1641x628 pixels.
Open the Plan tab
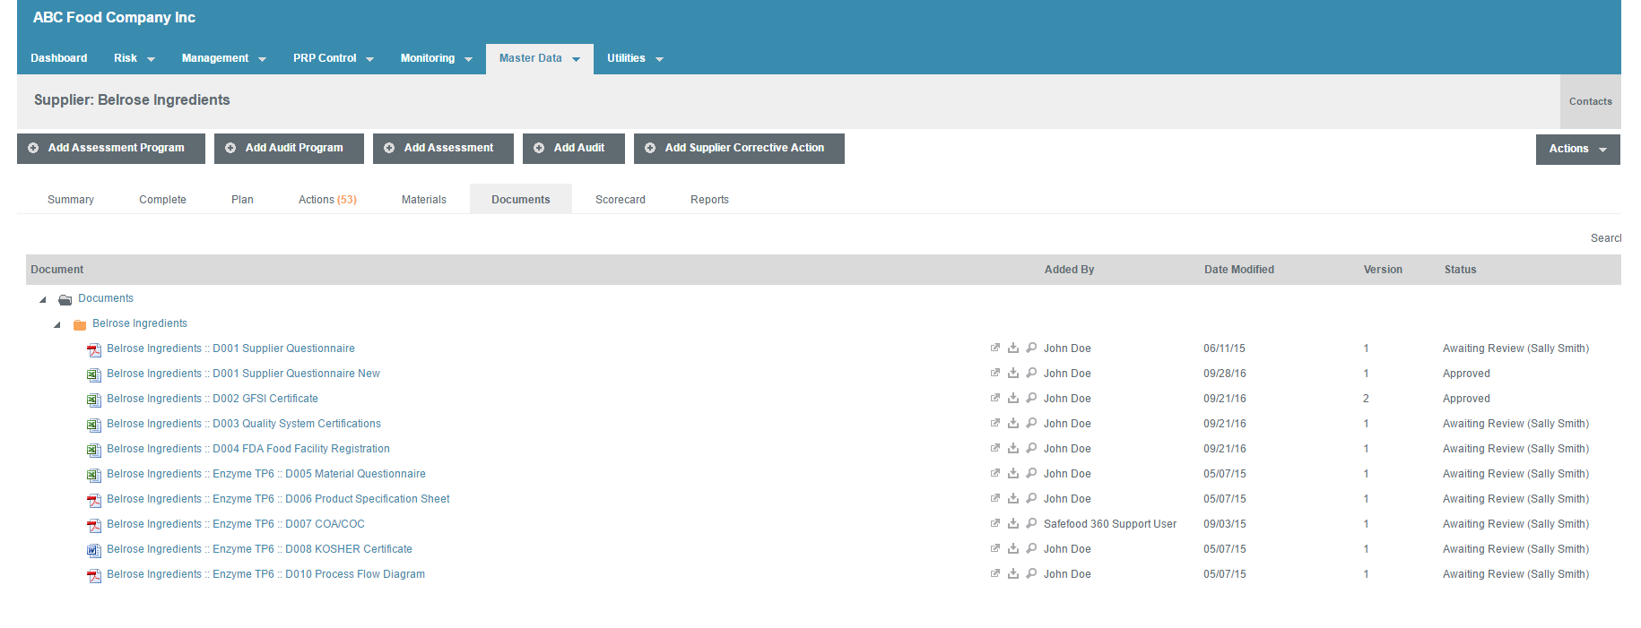coord(242,199)
